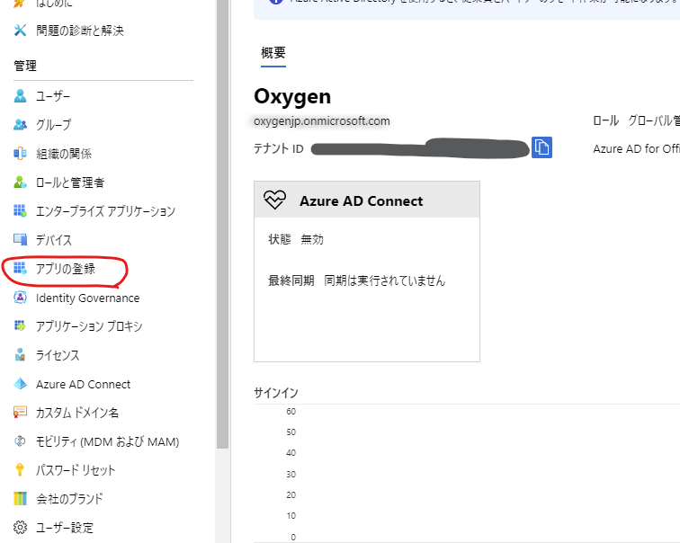Click the ユーザー設定 gear icon
680x543 pixels.
(20, 528)
